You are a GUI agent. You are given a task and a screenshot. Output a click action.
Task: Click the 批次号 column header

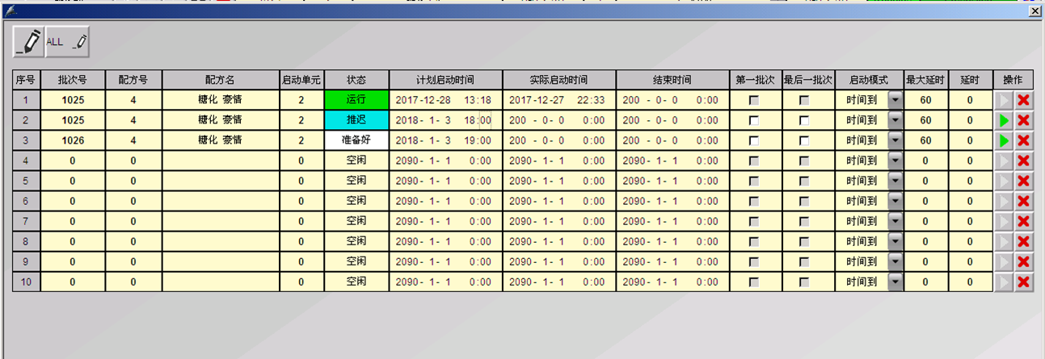pos(71,80)
